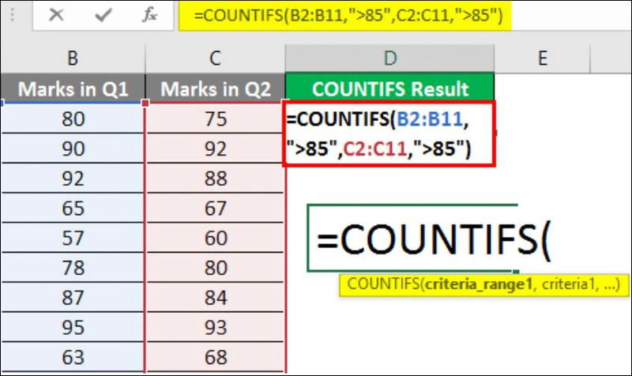This screenshot has width=632, height=376.
Task: Click criteria_range1 argument in the tooltip
Action: click(479, 284)
